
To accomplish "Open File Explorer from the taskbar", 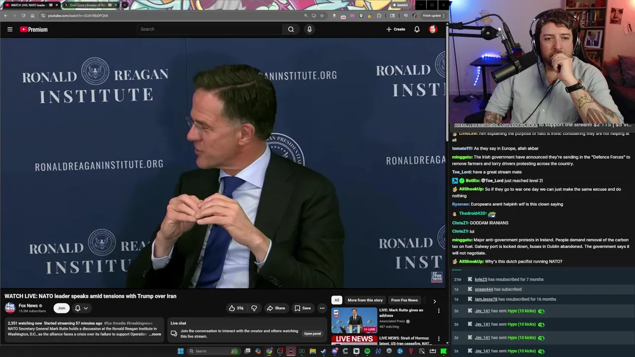I will coord(313,351).
